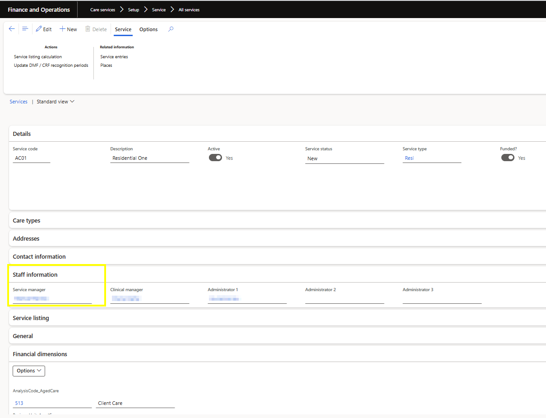Expand the Service listing section
546x418 pixels.
(x=31, y=318)
